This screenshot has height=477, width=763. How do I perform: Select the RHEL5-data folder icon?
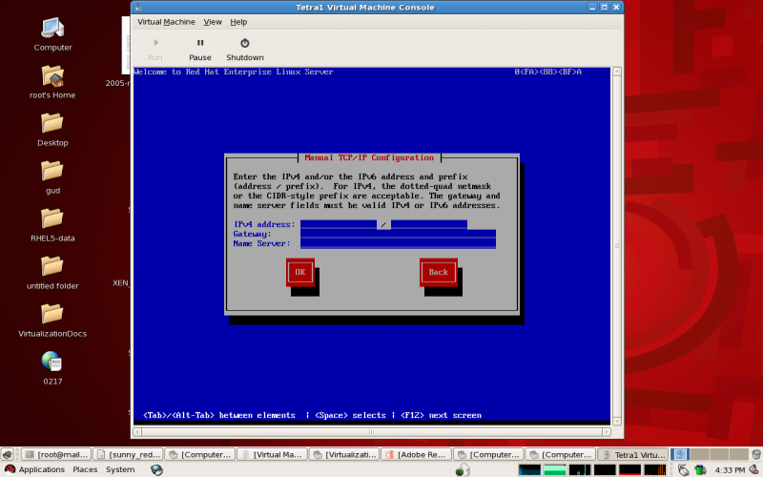[x=52, y=225]
